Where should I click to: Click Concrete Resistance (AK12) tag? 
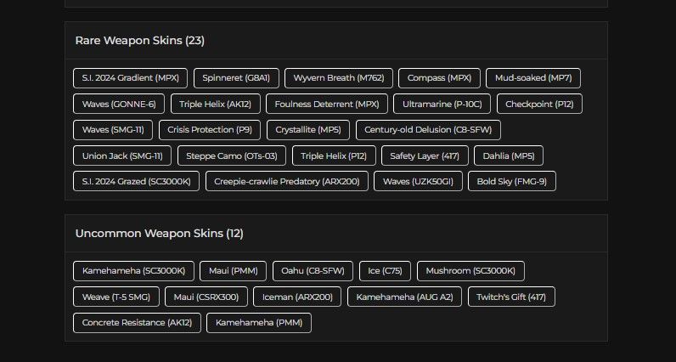coord(137,323)
